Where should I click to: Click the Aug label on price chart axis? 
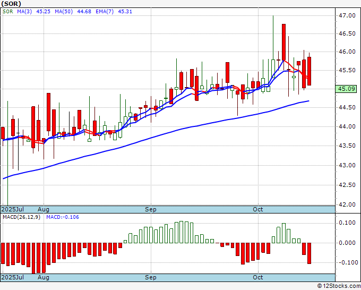pyautogui.click(x=44, y=209)
